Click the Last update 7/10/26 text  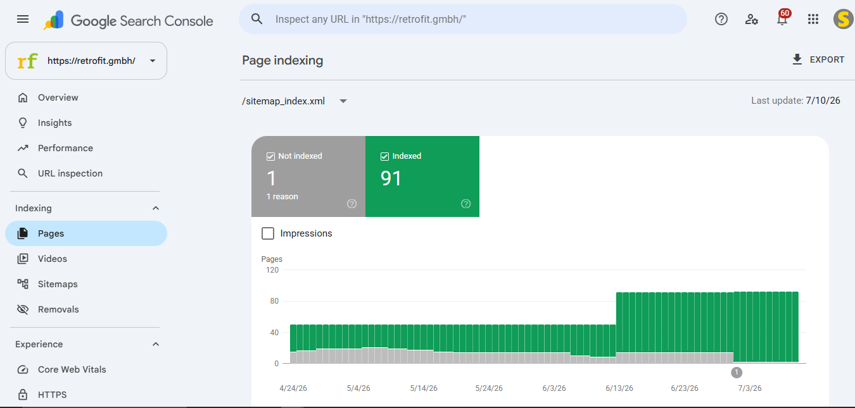point(795,101)
